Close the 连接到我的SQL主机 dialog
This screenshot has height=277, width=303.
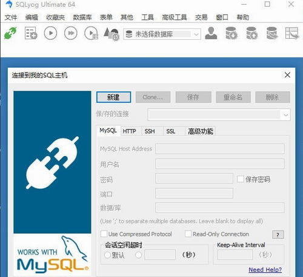click(287, 75)
